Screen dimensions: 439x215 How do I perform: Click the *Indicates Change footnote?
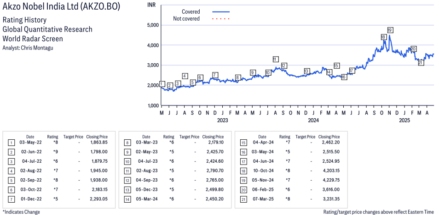click(21, 212)
